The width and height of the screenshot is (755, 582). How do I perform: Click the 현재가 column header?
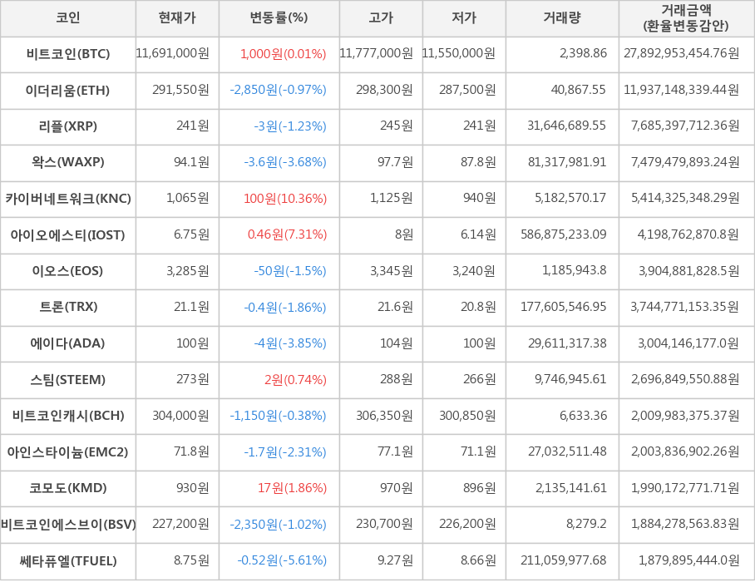(x=177, y=18)
